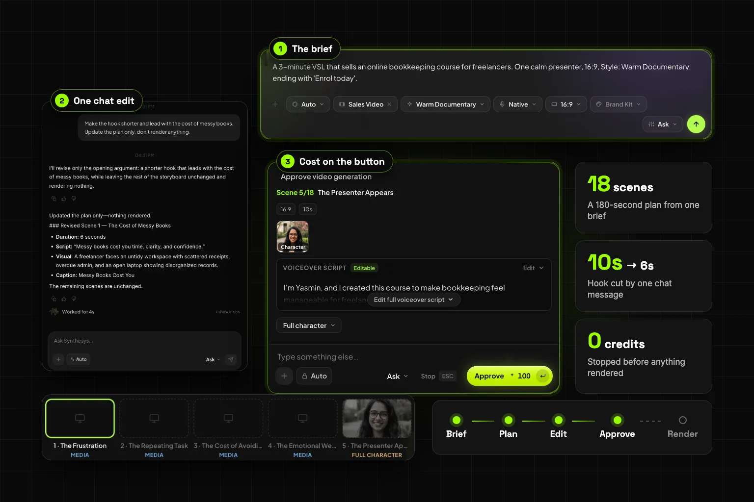Select the Approve progress step dot
Image resolution: width=754 pixels, height=502 pixels.
pyautogui.click(x=618, y=420)
